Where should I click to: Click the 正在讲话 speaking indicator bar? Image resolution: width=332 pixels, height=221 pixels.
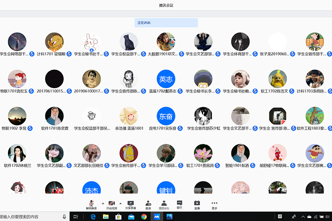(x=166, y=23)
